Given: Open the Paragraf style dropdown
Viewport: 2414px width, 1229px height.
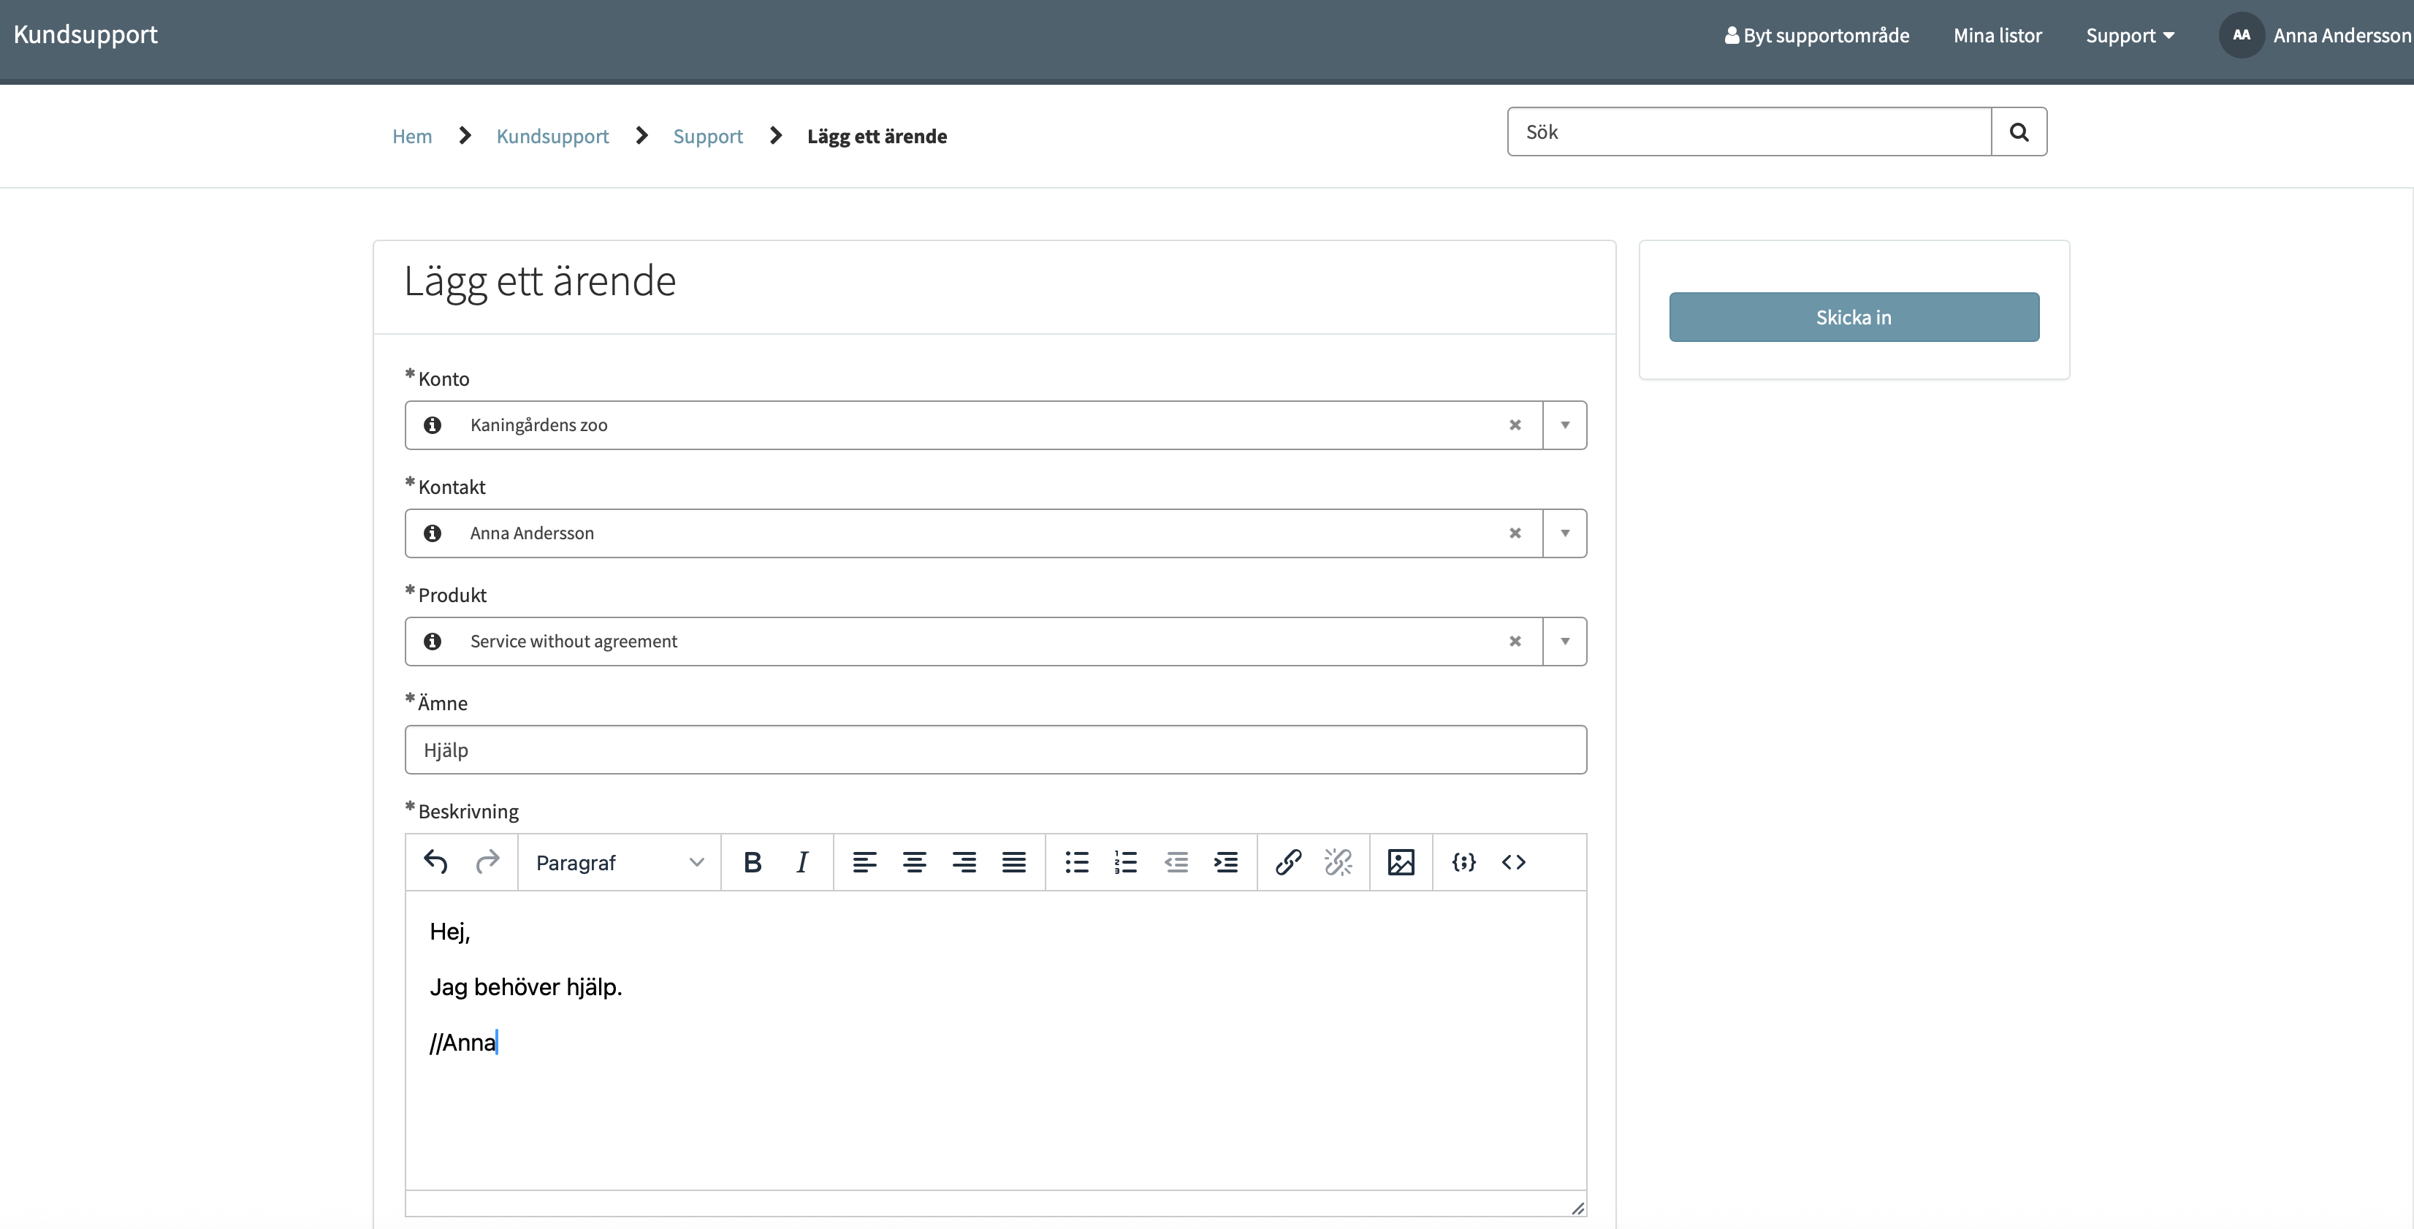Looking at the screenshot, I should (620, 862).
